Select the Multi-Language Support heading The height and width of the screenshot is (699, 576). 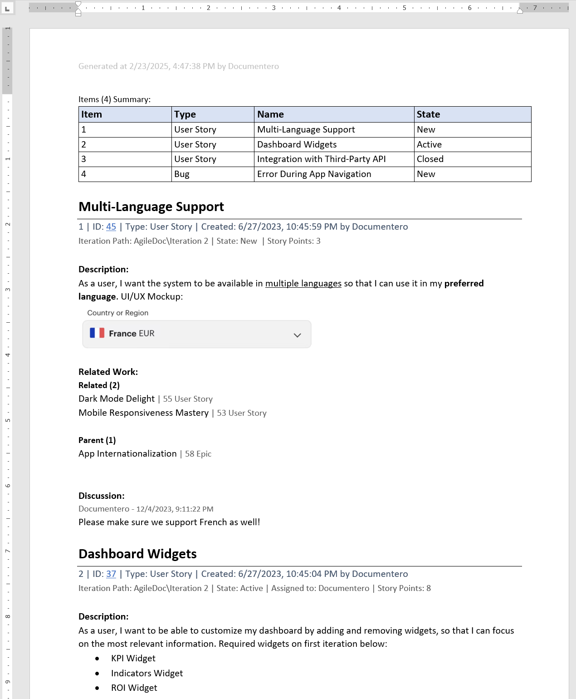pyautogui.click(x=151, y=207)
